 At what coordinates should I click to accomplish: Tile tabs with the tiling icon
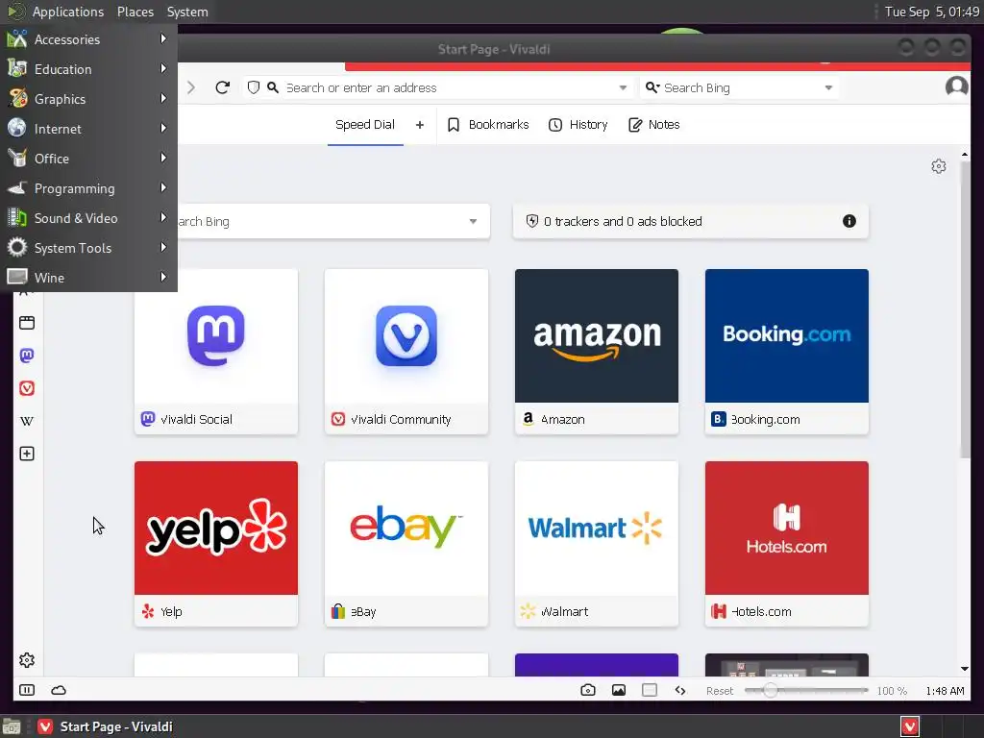tap(650, 690)
